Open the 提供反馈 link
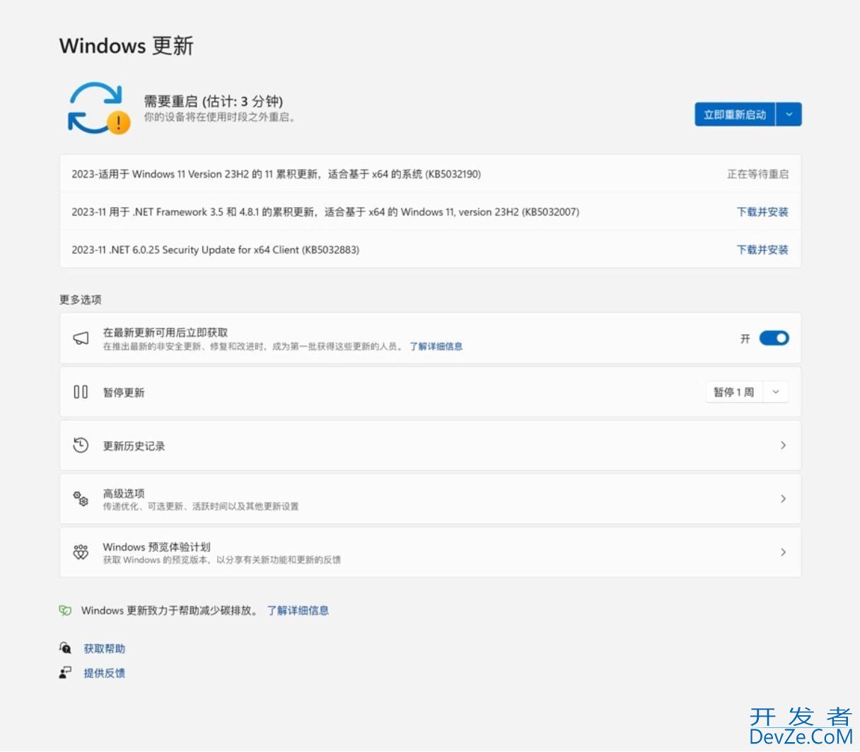This screenshot has width=860, height=752. (x=105, y=673)
